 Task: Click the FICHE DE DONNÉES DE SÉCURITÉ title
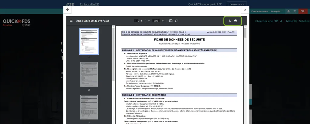(179, 40)
